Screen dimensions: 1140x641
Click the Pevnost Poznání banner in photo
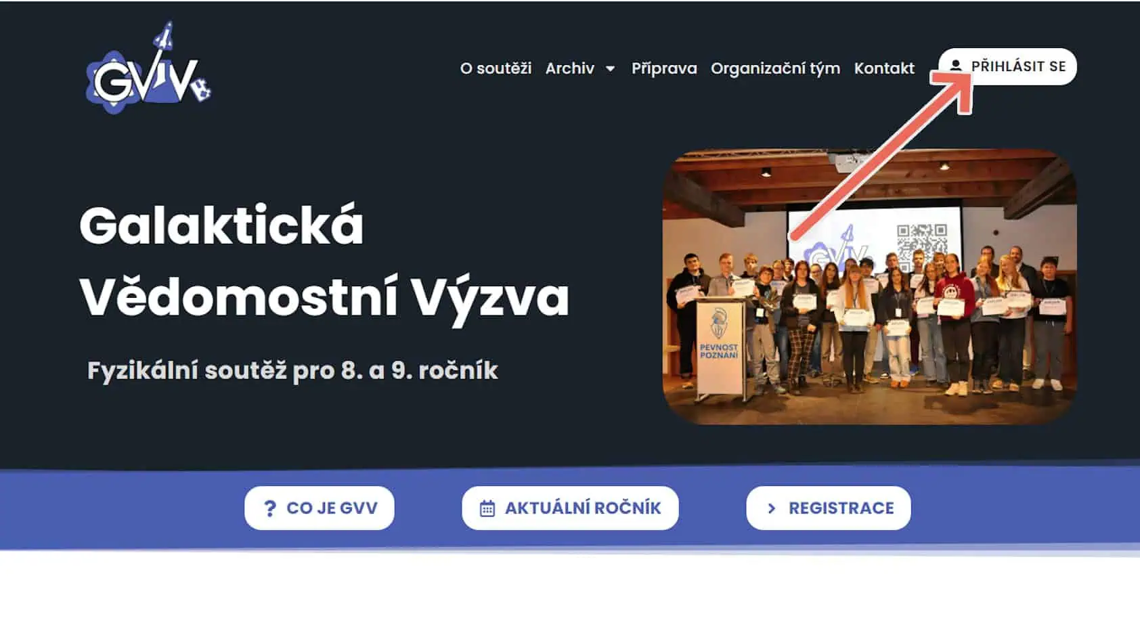coord(719,347)
